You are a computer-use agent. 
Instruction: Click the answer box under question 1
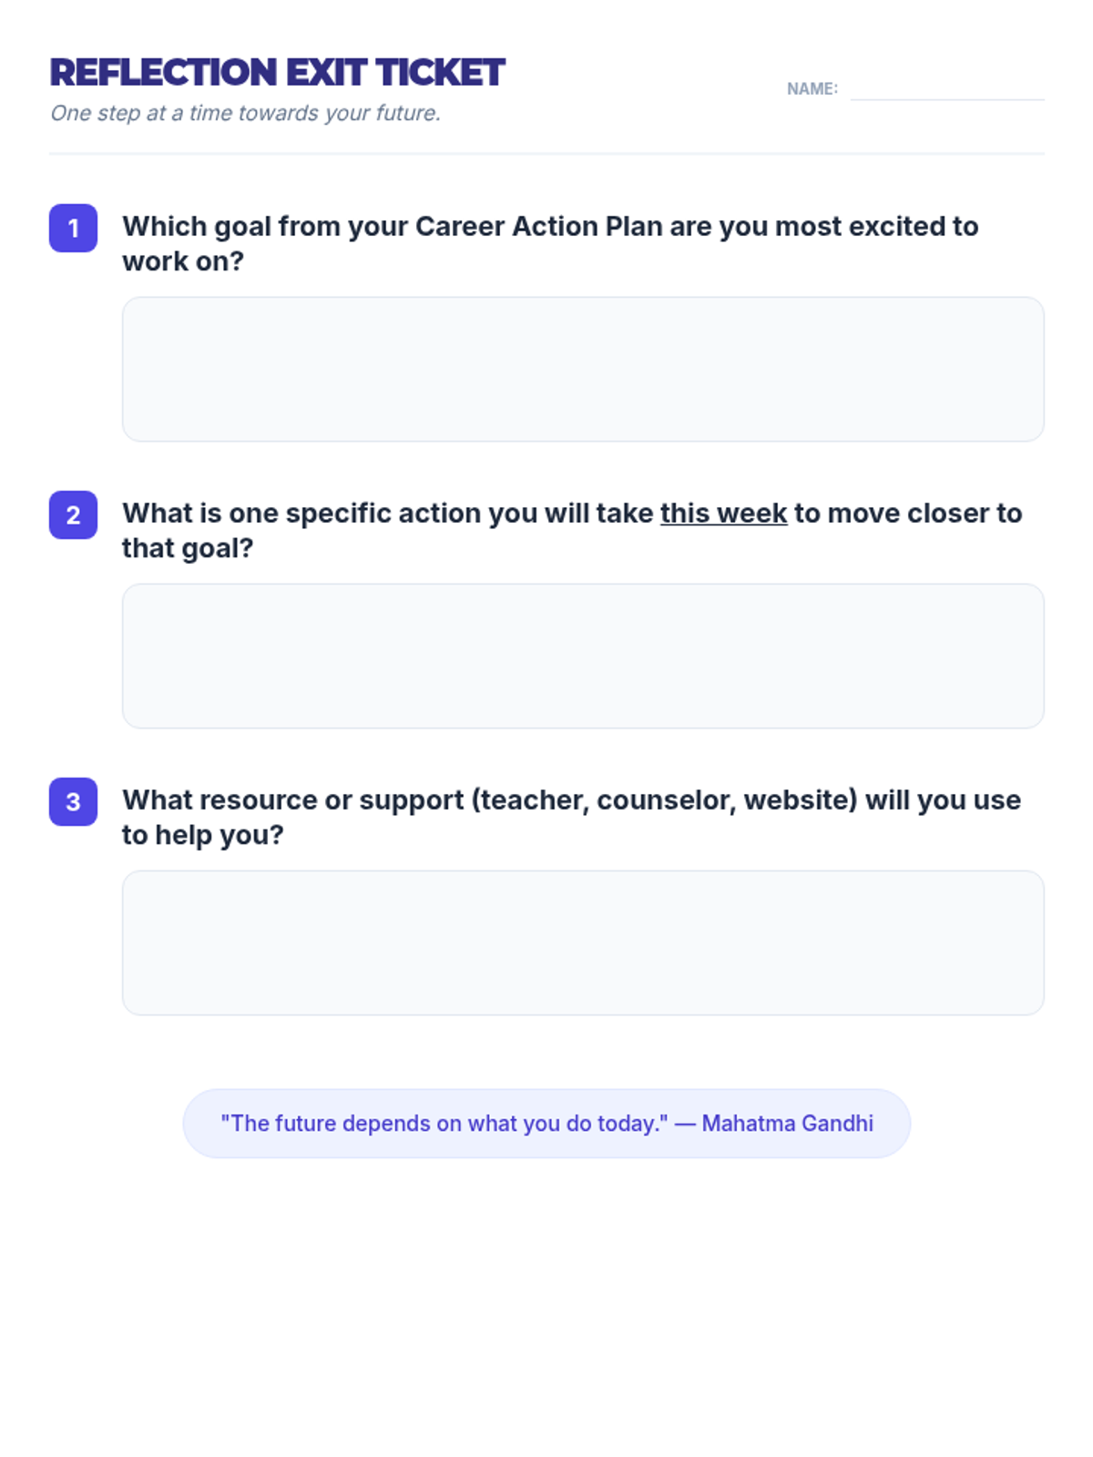[583, 369]
